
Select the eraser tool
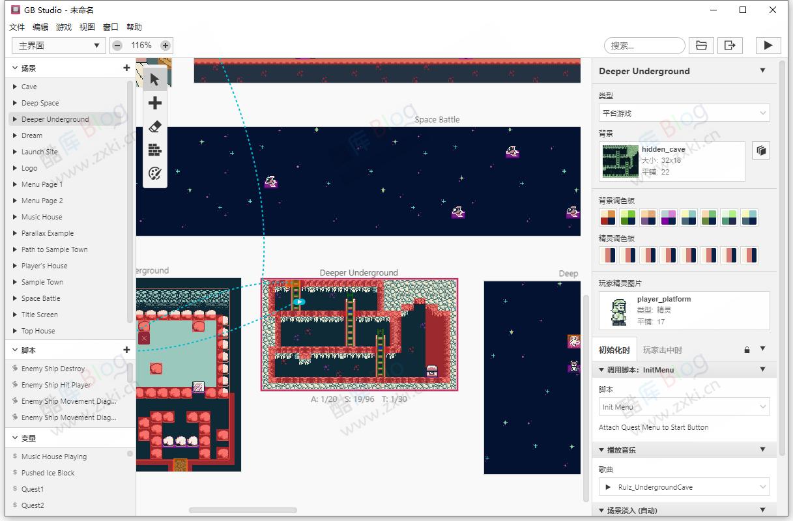click(x=154, y=126)
